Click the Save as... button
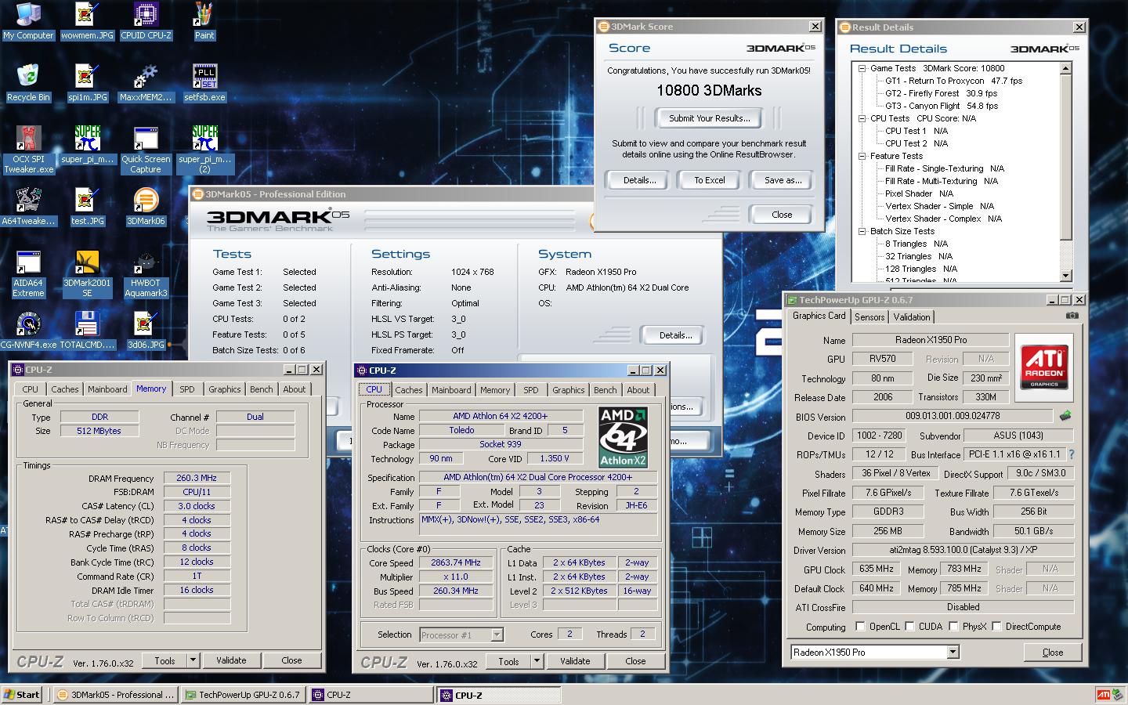The height and width of the screenshot is (705, 1128). 783,180
